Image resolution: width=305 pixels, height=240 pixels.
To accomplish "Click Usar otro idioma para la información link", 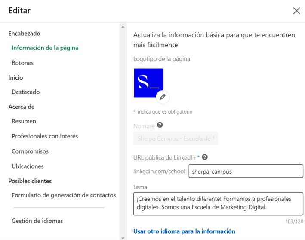I will pyautogui.click(x=184, y=231).
